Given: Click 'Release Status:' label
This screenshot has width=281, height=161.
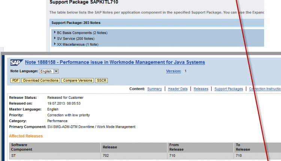Looking at the screenshot, I should pyautogui.click(x=23, y=98).
